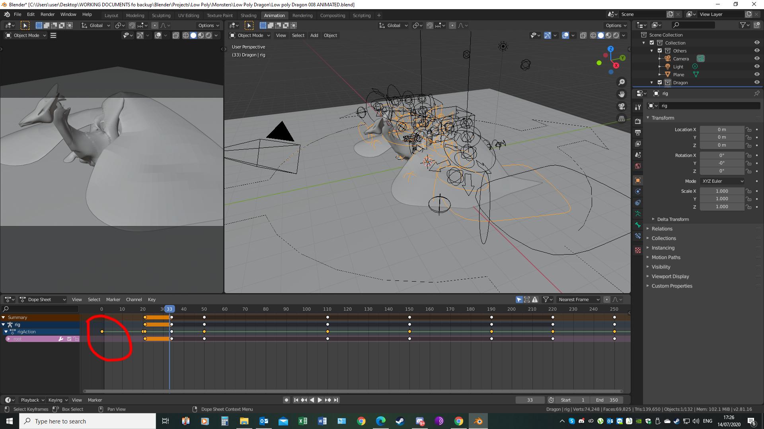This screenshot has width=764, height=429.
Task: Toggle the root channel group checkbox
Action: pyautogui.click(x=69, y=339)
